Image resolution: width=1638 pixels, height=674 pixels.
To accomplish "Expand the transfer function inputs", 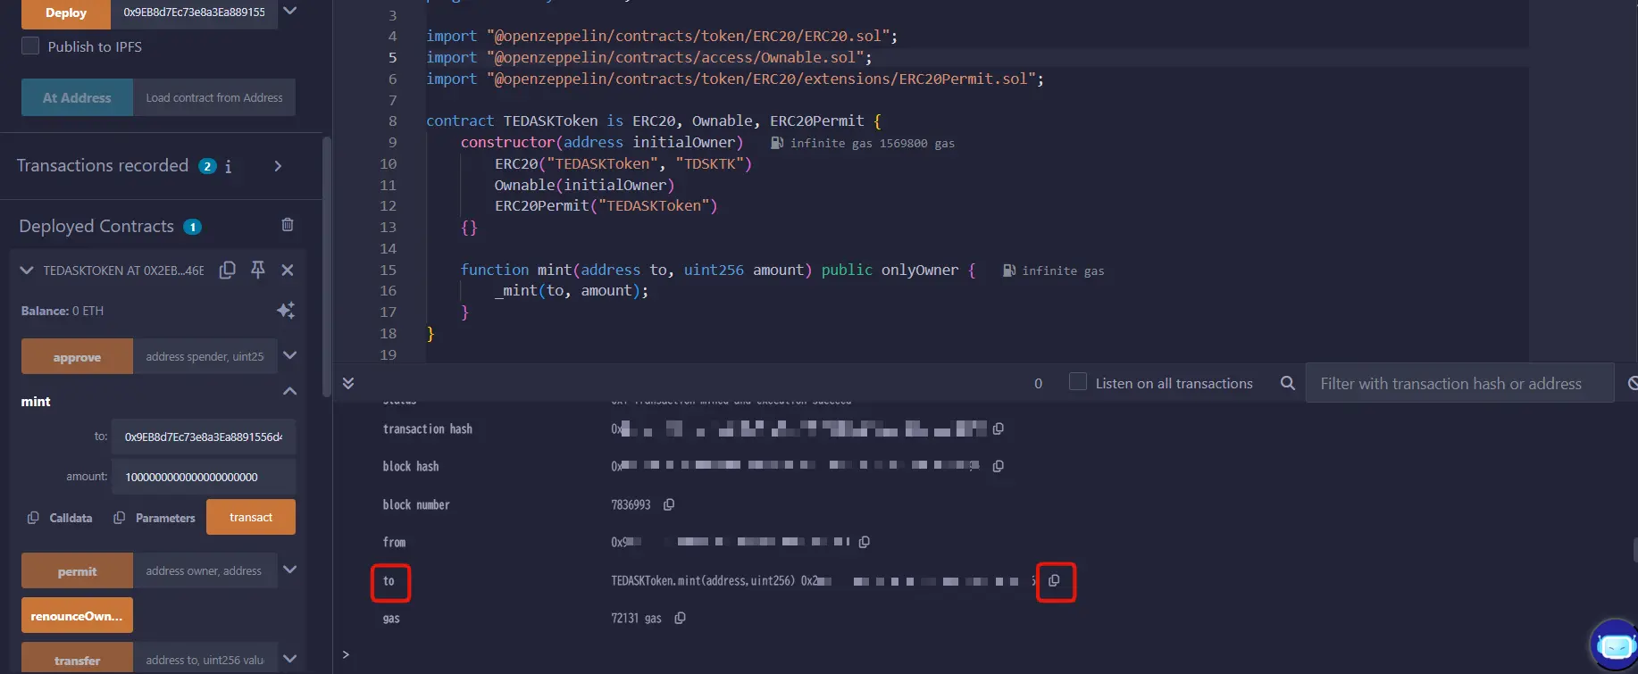I will 289,659.
